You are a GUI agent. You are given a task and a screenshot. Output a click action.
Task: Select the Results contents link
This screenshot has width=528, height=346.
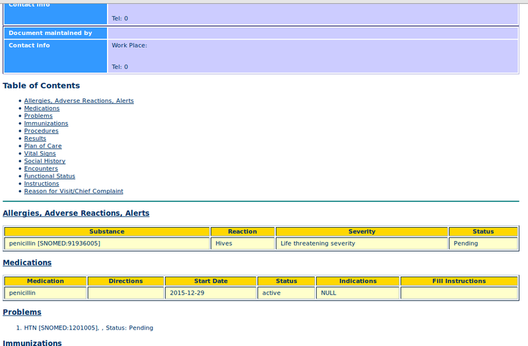tap(35, 139)
